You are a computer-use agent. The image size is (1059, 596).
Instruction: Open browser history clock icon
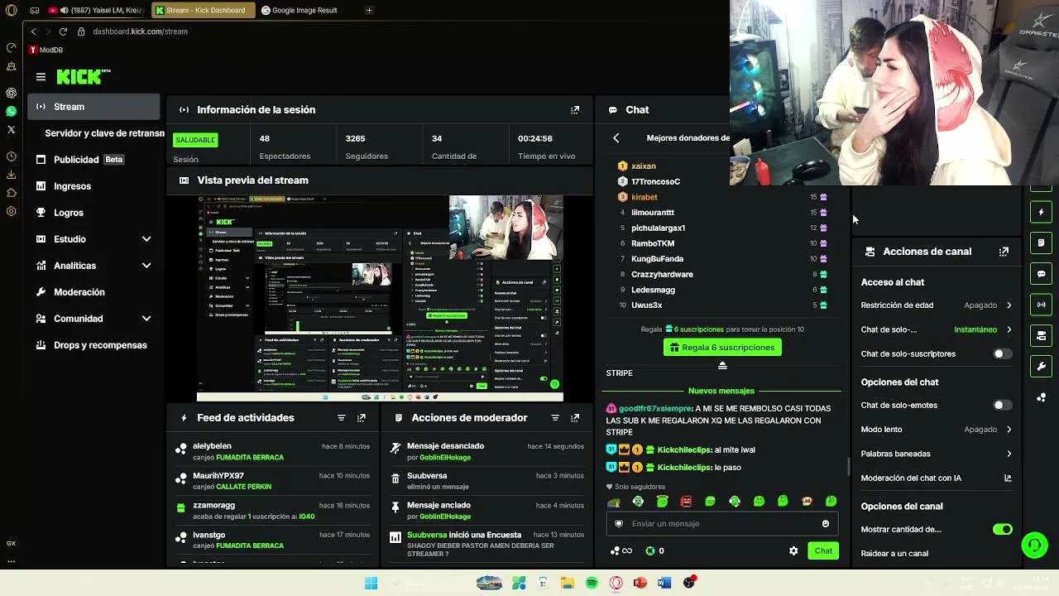(11, 156)
